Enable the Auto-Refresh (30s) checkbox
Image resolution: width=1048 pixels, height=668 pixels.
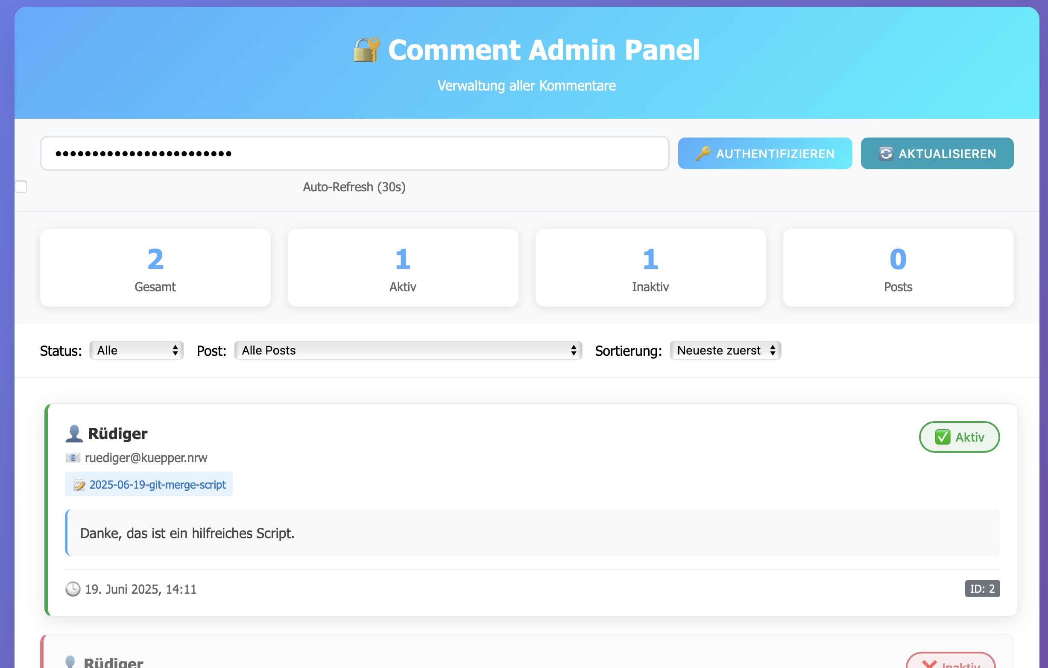click(x=21, y=186)
